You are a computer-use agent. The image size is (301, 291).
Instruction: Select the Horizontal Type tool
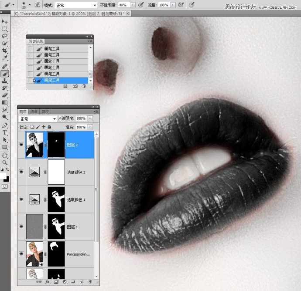(x=5, y=132)
